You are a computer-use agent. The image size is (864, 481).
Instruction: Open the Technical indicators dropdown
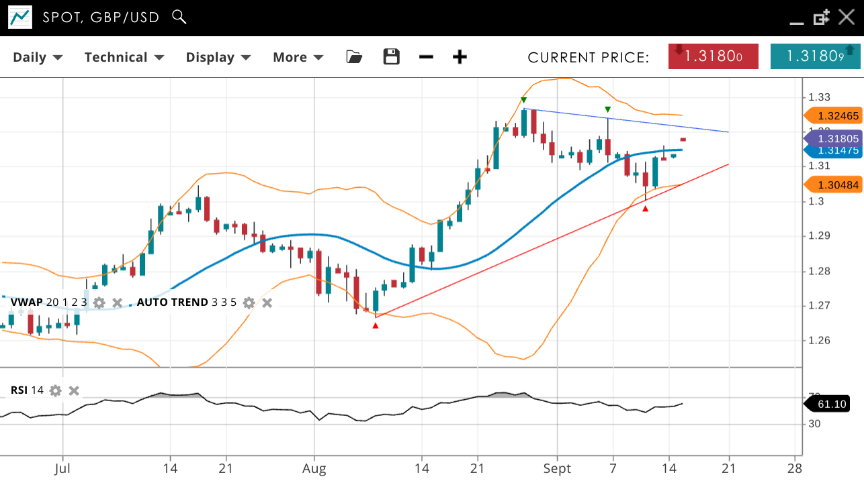tap(124, 57)
